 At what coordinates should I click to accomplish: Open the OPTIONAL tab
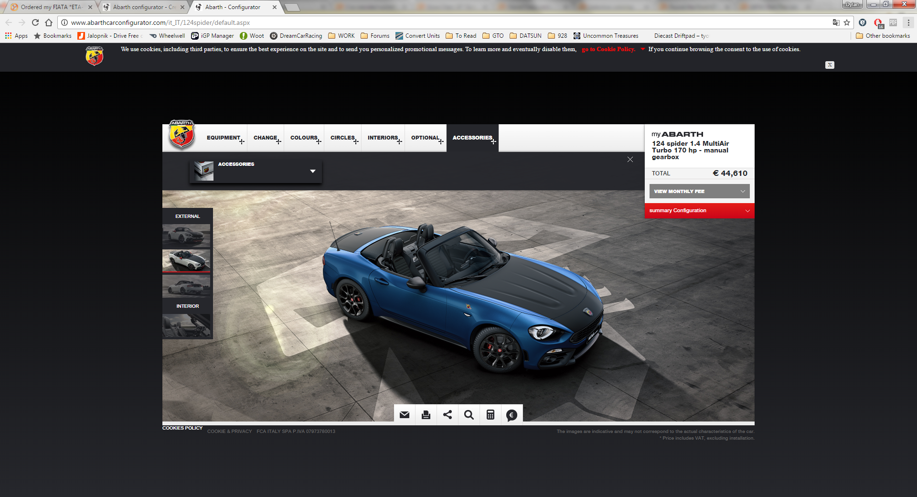tap(426, 138)
